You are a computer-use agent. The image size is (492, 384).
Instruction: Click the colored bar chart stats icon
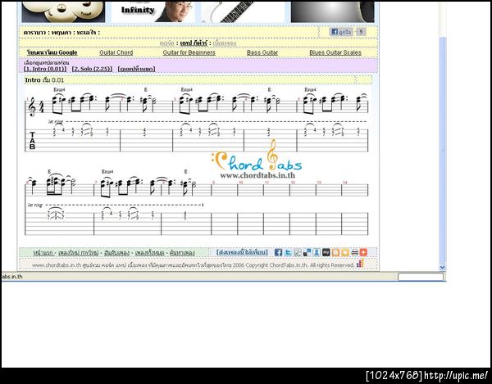(360, 264)
